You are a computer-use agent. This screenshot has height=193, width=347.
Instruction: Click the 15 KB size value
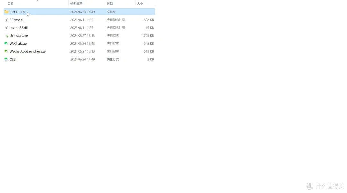coord(150,28)
